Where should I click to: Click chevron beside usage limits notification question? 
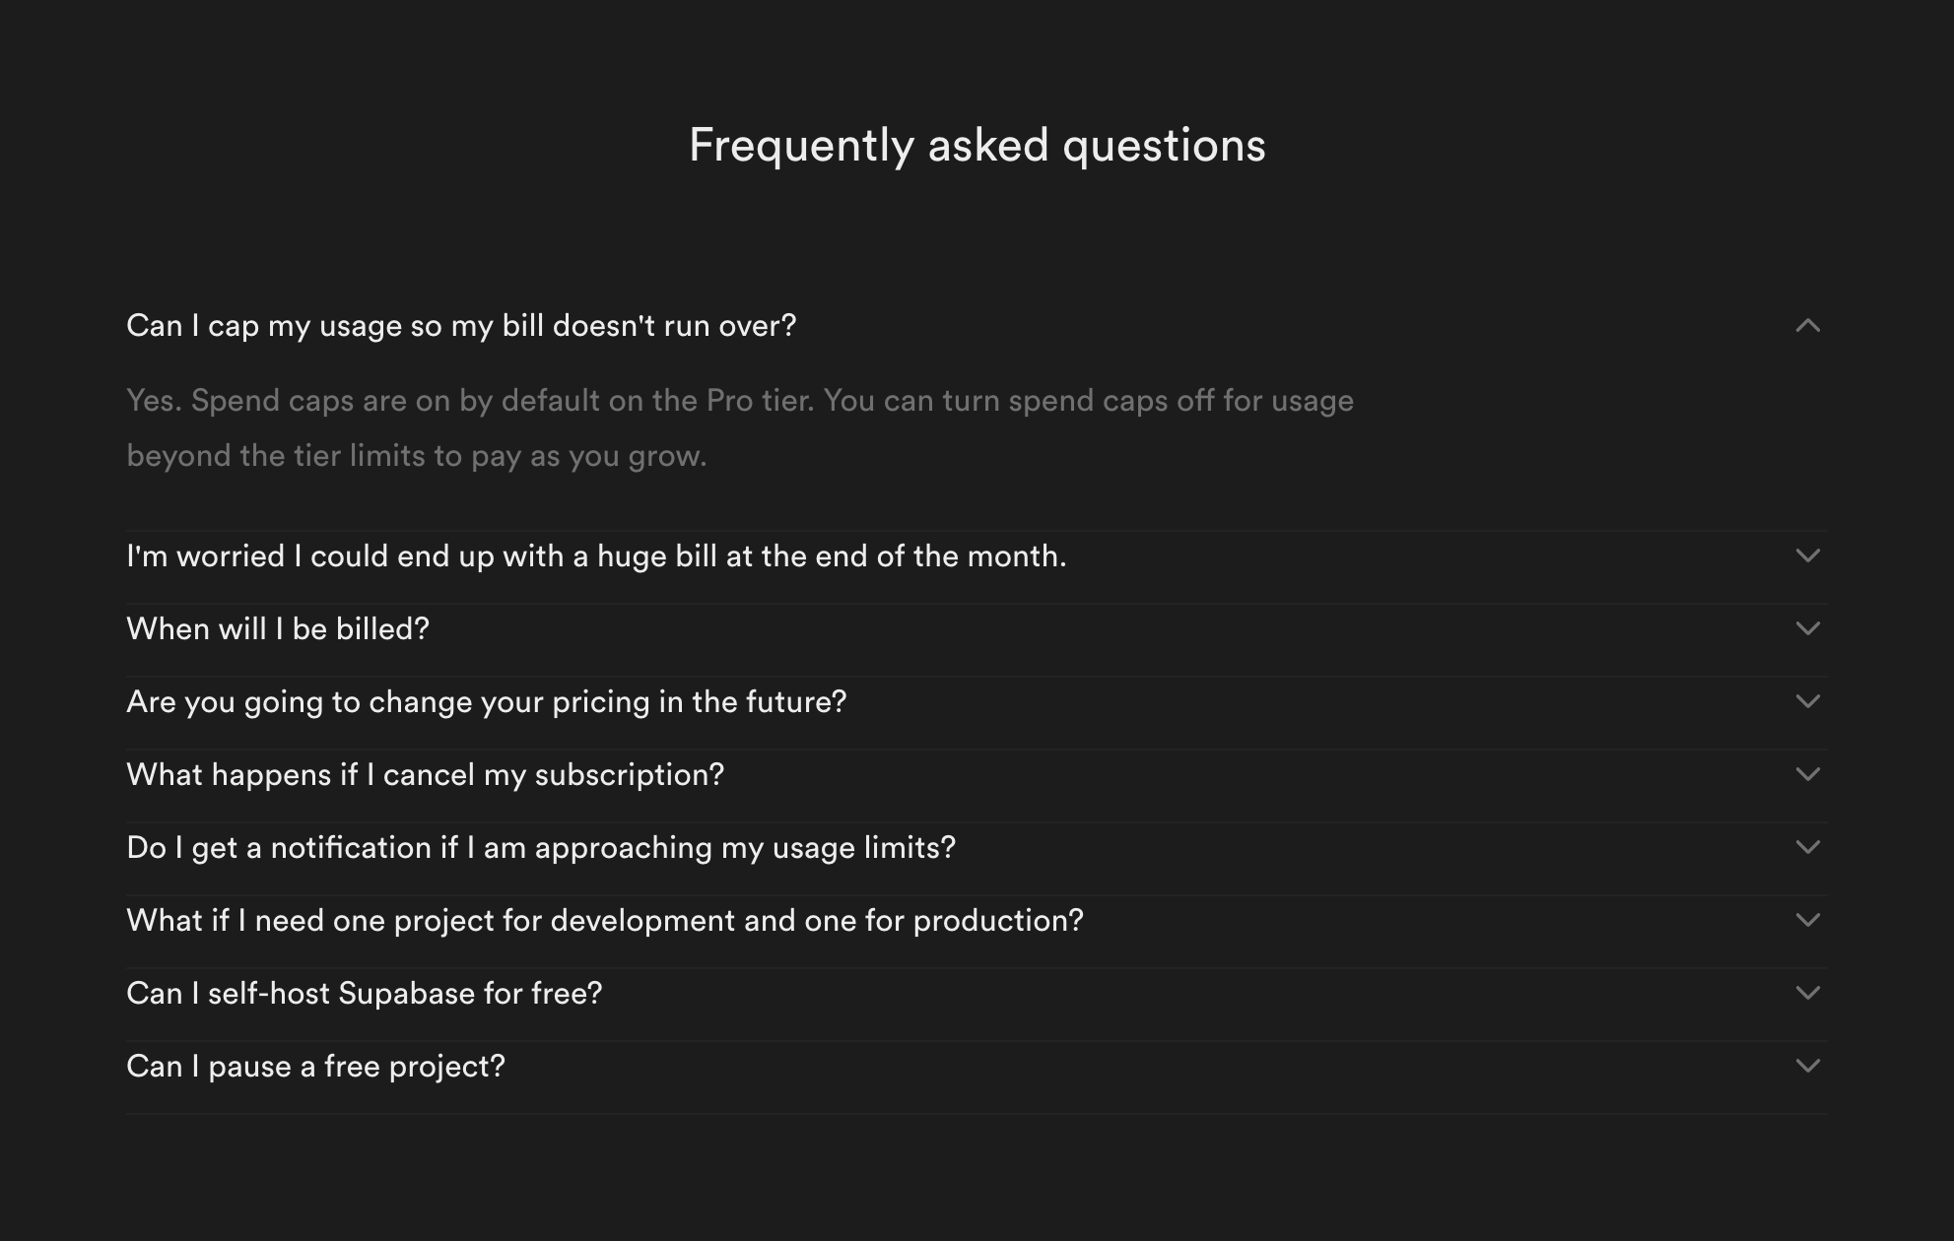click(x=1807, y=848)
